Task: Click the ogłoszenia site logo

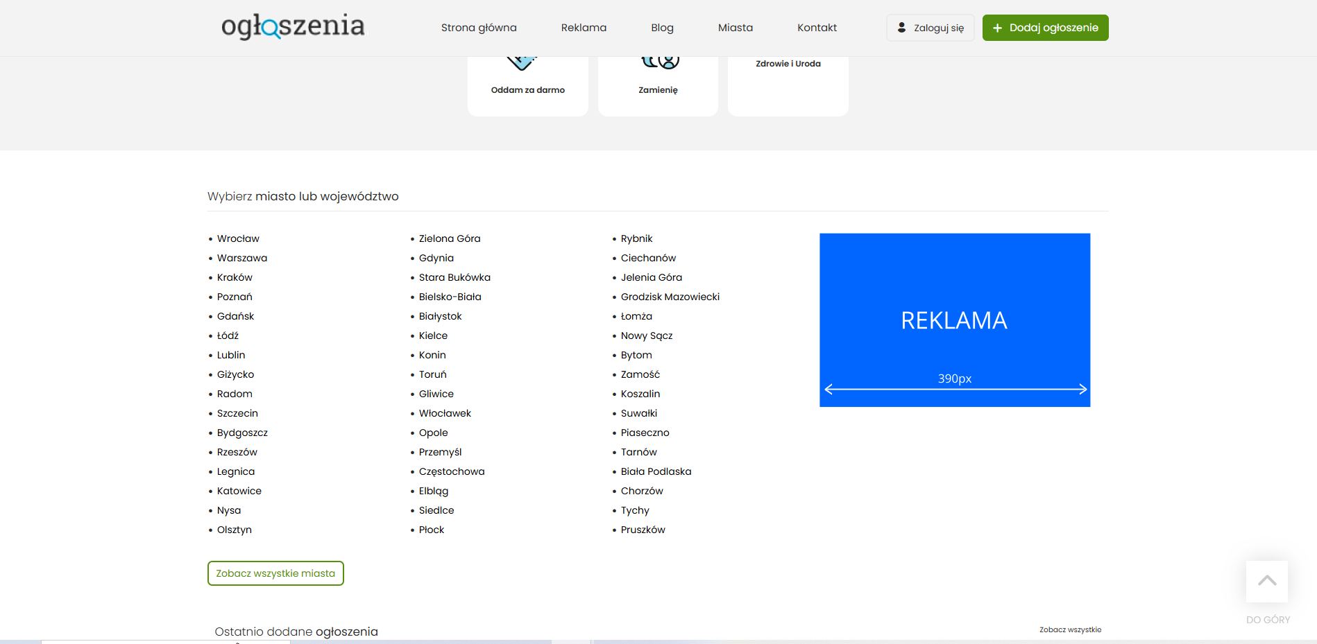Action: click(x=293, y=26)
